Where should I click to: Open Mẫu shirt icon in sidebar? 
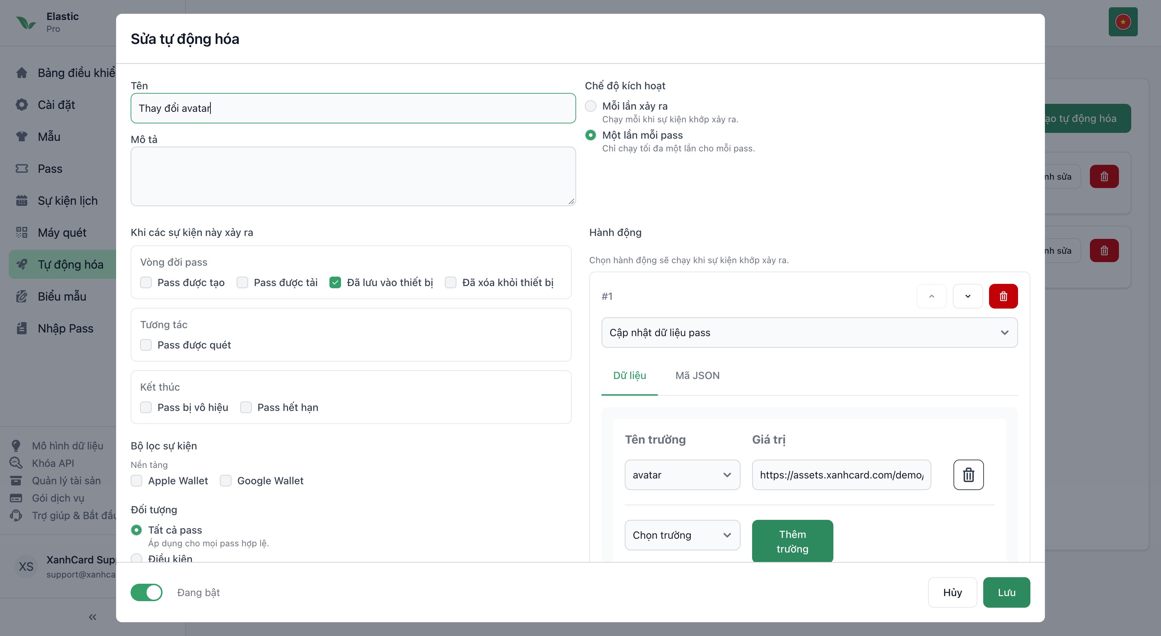(x=22, y=136)
